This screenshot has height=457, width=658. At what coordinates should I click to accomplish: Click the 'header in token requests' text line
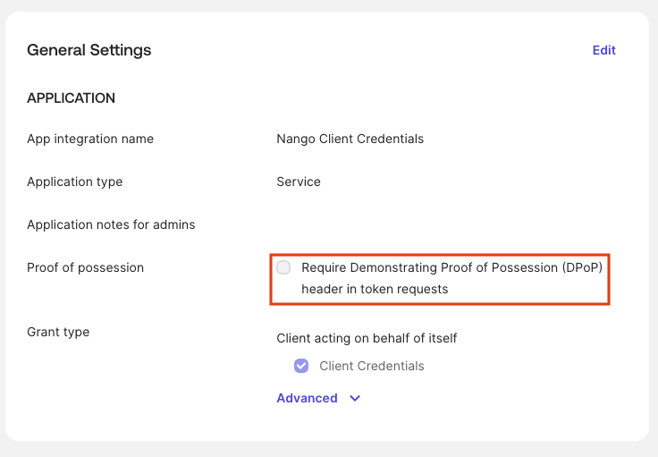click(375, 289)
